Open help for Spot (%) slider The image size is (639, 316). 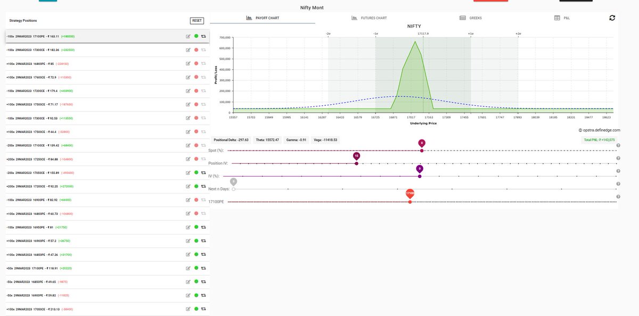click(x=618, y=145)
